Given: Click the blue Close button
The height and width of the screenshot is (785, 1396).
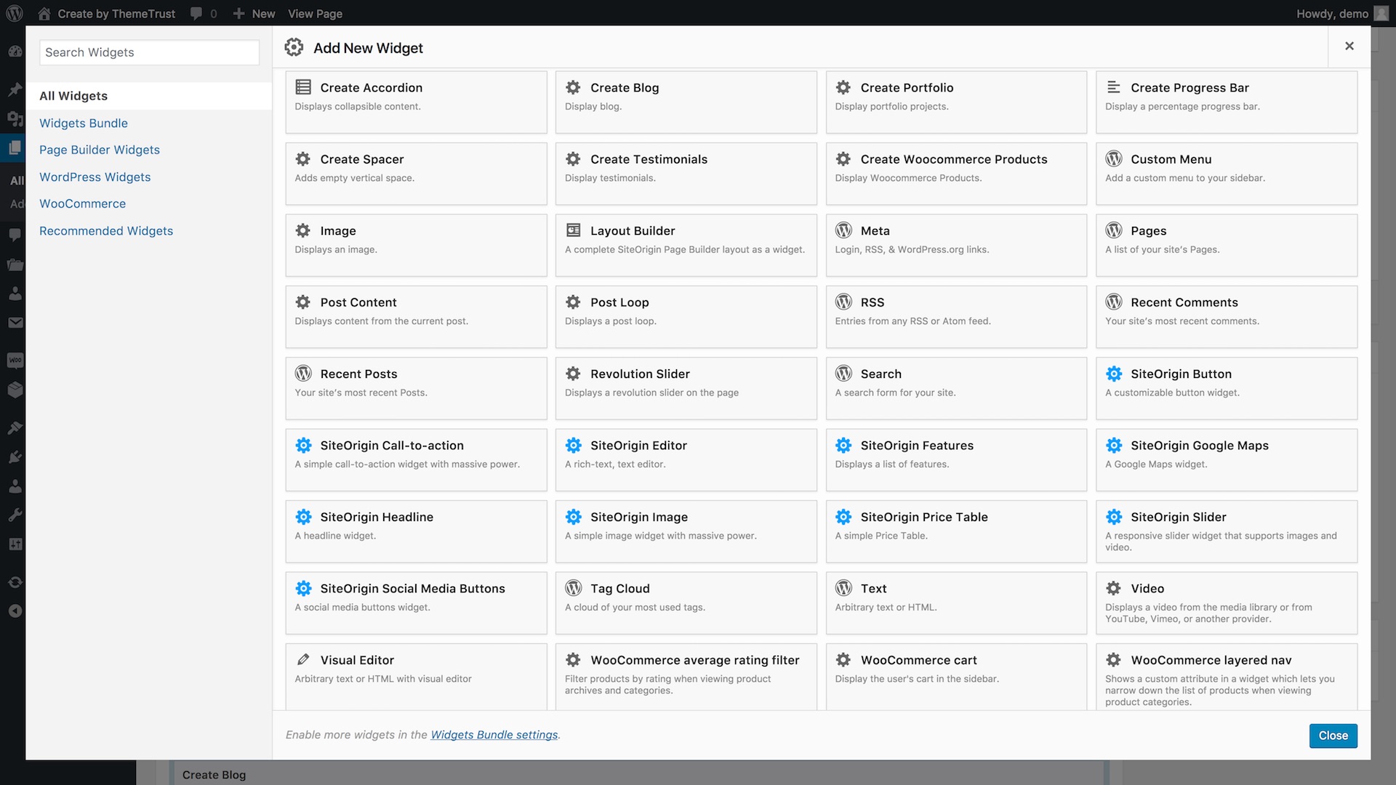Looking at the screenshot, I should pyautogui.click(x=1333, y=736).
